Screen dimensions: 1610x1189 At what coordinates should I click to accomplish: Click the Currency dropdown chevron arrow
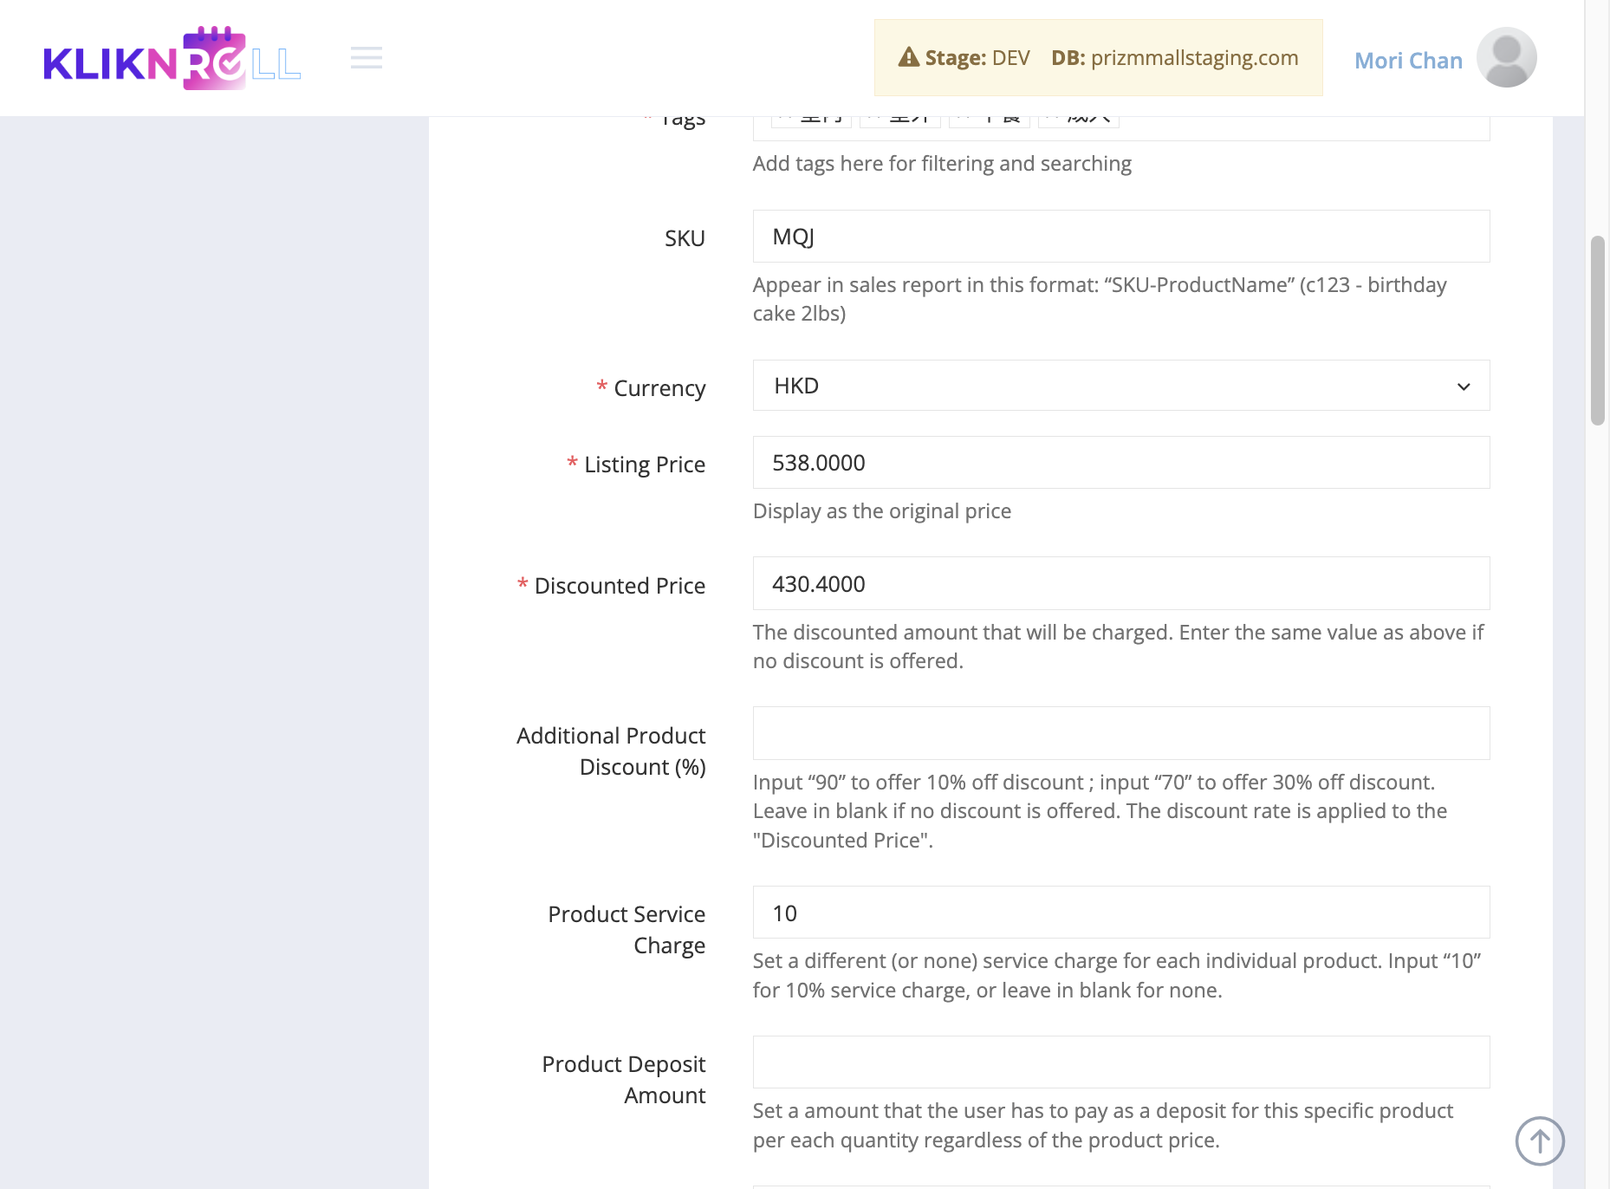[1464, 387]
